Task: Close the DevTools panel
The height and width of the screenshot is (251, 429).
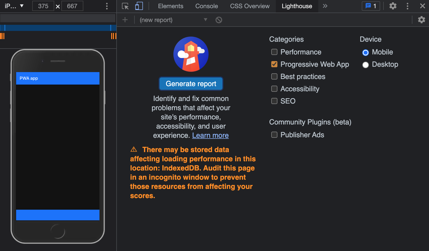Action: coord(423,6)
